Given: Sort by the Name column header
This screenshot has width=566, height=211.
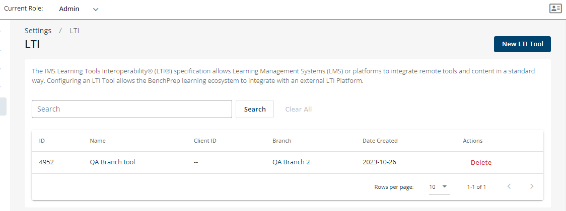Looking at the screenshot, I should tap(98, 141).
